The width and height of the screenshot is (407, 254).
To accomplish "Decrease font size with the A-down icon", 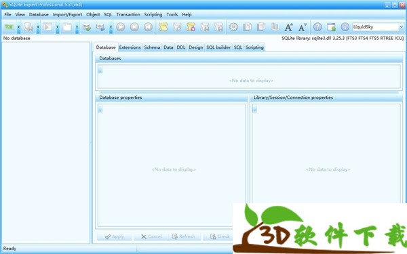I will [303, 27].
